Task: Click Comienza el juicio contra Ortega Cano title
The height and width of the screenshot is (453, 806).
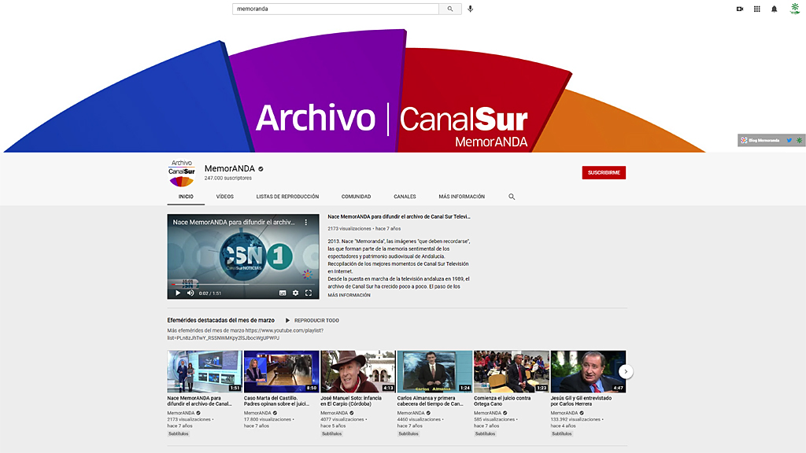Action: [x=502, y=401]
